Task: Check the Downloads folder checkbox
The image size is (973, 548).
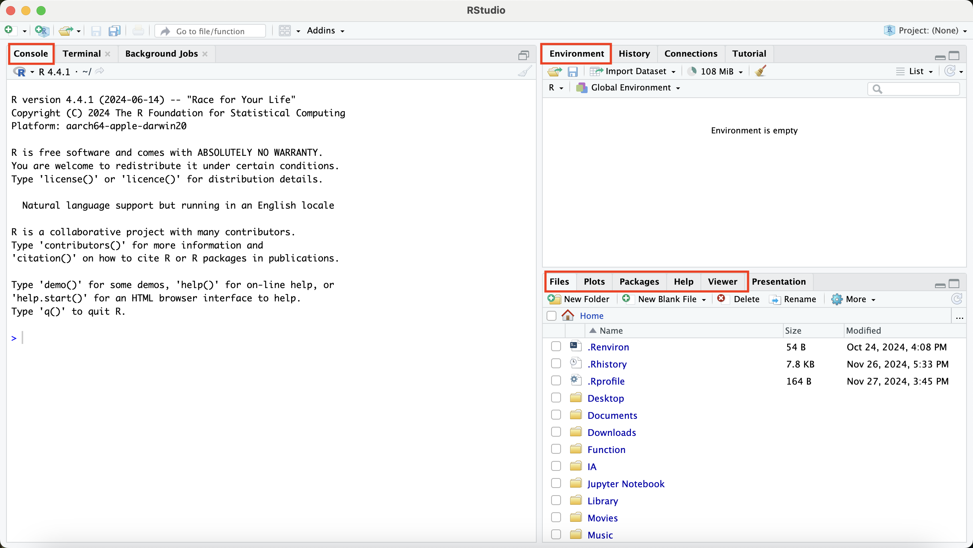Action: tap(556, 432)
